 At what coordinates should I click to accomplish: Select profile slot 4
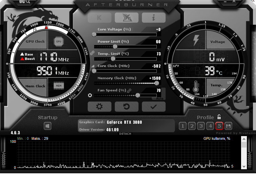pos(210,126)
